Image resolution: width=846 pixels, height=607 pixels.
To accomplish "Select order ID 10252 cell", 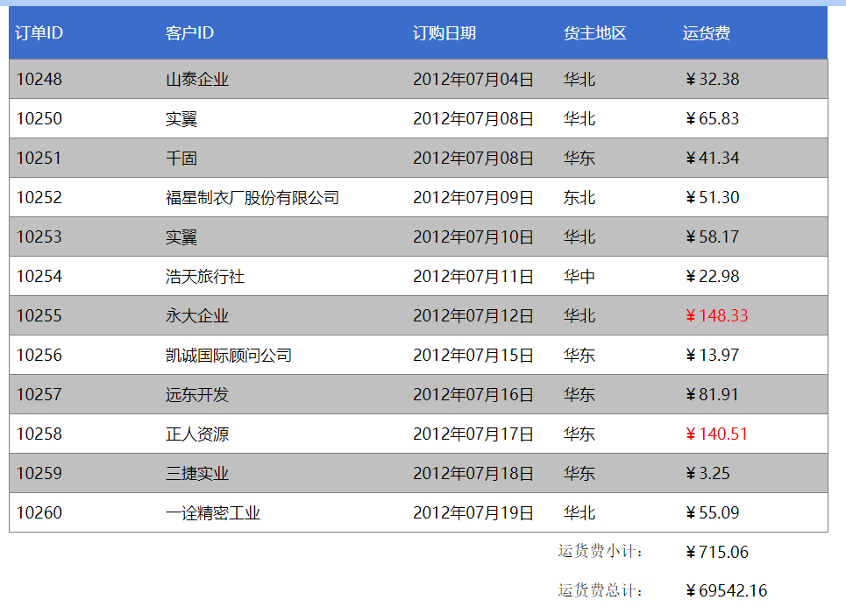I will pos(39,197).
